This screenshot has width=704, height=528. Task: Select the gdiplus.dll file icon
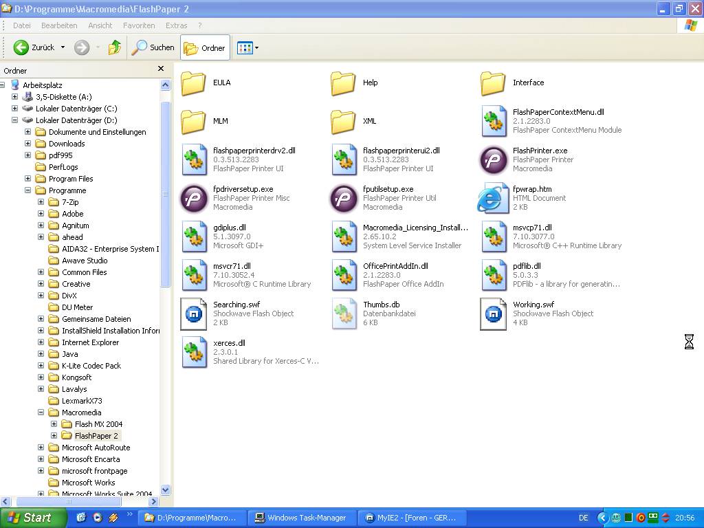click(x=194, y=237)
